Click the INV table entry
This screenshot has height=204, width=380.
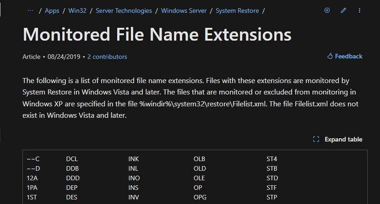(x=134, y=197)
